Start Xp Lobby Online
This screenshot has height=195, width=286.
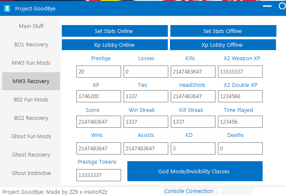pyautogui.click(x=115, y=45)
